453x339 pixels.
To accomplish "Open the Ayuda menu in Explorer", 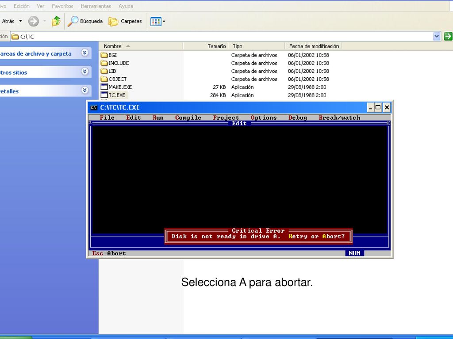I will pyautogui.click(x=126, y=6).
